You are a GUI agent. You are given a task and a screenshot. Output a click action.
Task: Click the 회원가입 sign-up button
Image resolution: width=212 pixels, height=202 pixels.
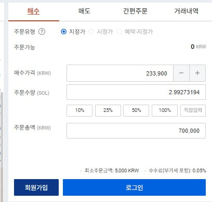[36, 187]
